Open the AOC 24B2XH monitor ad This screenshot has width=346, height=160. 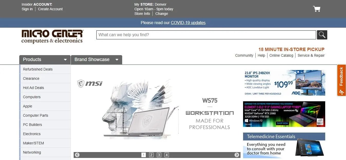point(284,83)
